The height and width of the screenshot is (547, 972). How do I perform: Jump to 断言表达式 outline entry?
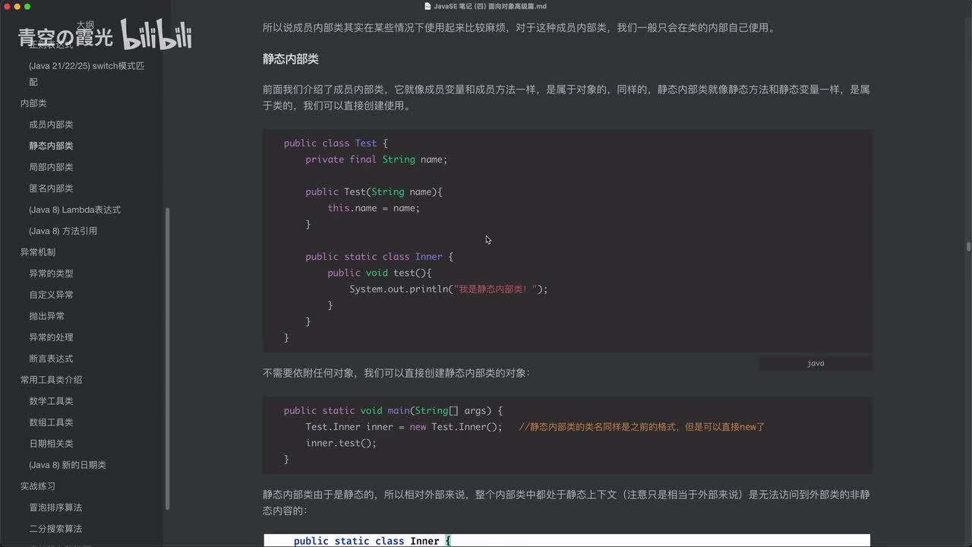point(51,359)
